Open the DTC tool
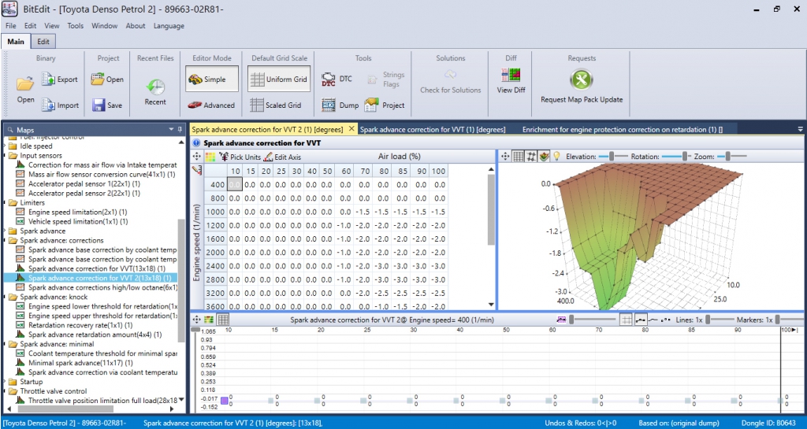This screenshot has width=807, height=429. pos(337,80)
